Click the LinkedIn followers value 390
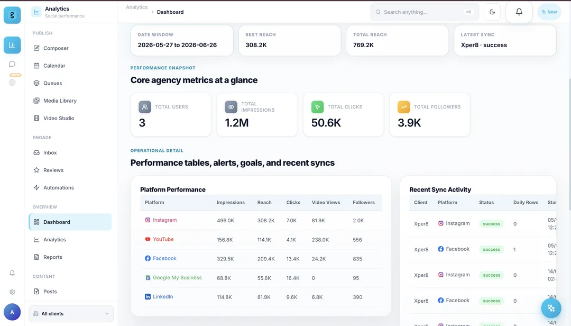 357,297
